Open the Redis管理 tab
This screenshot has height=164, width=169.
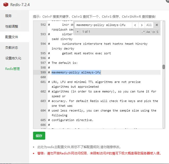coord(12,69)
